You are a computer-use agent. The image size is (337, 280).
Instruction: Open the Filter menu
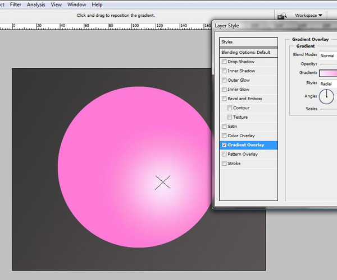click(16, 4)
